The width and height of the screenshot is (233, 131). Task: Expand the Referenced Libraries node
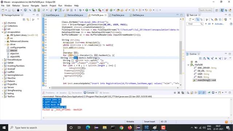[x=5, y=41]
